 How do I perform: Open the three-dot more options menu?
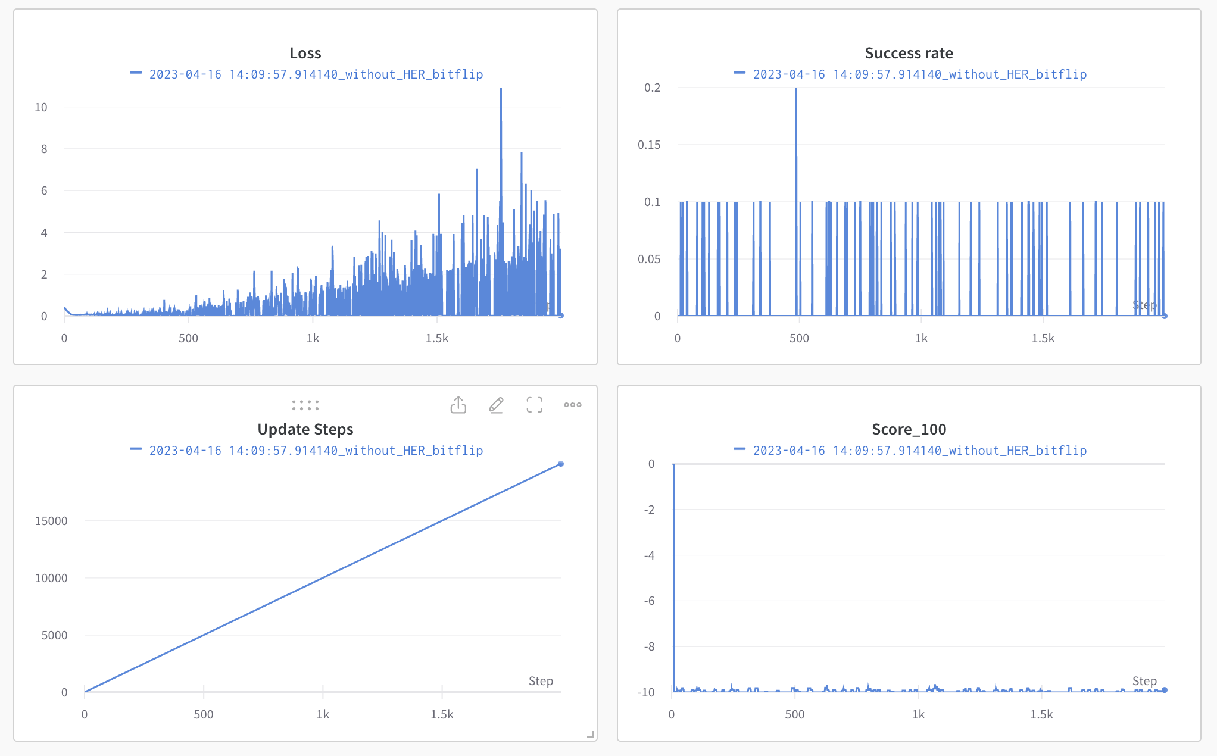[573, 405]
